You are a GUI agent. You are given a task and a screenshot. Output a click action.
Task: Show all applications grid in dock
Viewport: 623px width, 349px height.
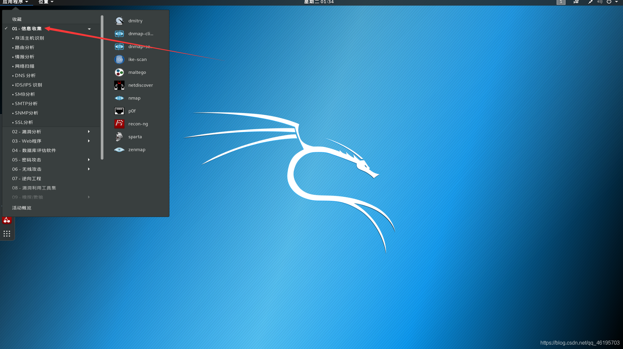point(7,234)
